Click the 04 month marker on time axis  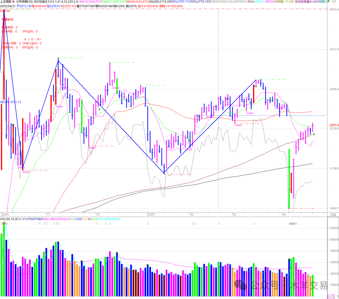[284, 214]
